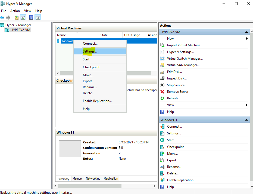Open the File menu
The height and width of the screenshot is (194, 253).
coord(4,11)
